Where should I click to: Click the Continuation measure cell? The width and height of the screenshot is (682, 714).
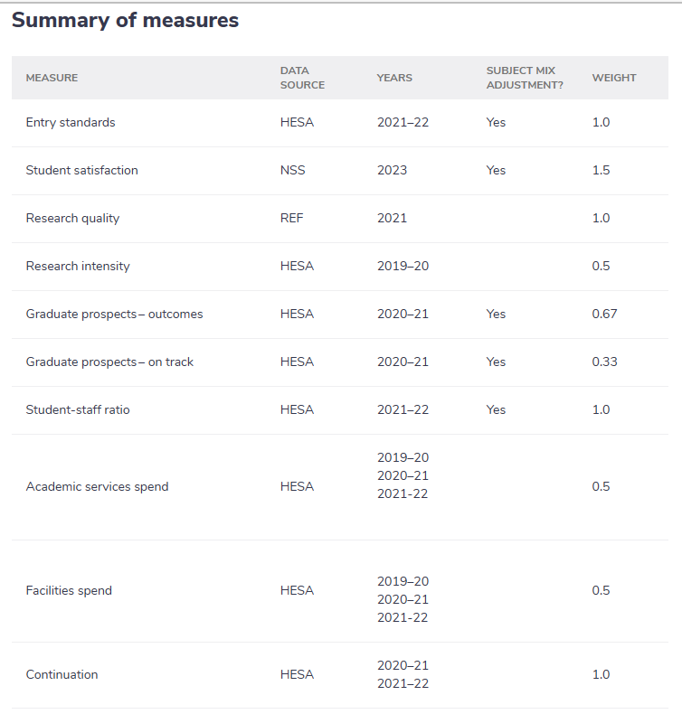coord(62,675)
